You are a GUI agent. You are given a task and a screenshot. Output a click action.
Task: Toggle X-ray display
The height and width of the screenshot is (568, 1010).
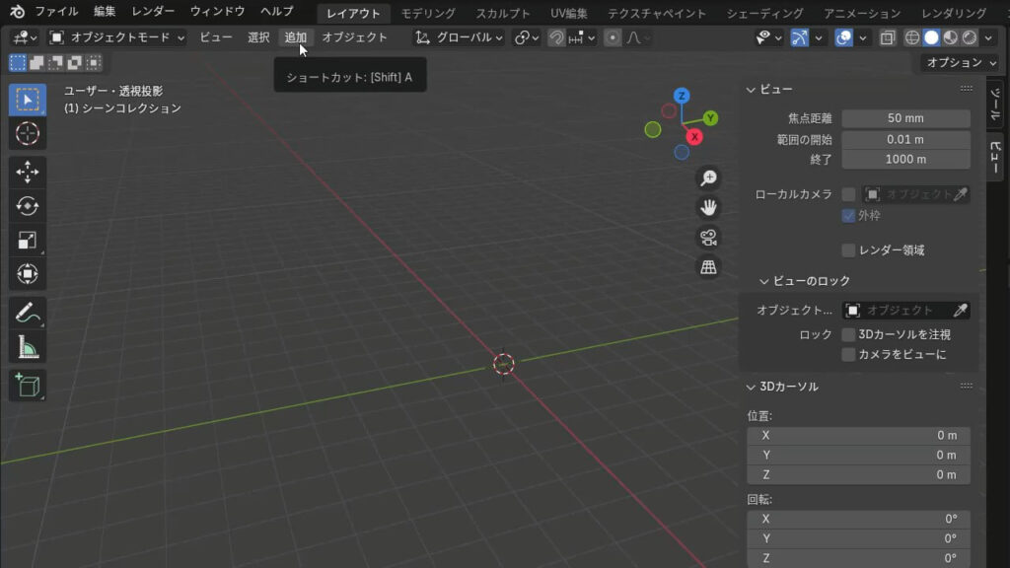[888, 37]
